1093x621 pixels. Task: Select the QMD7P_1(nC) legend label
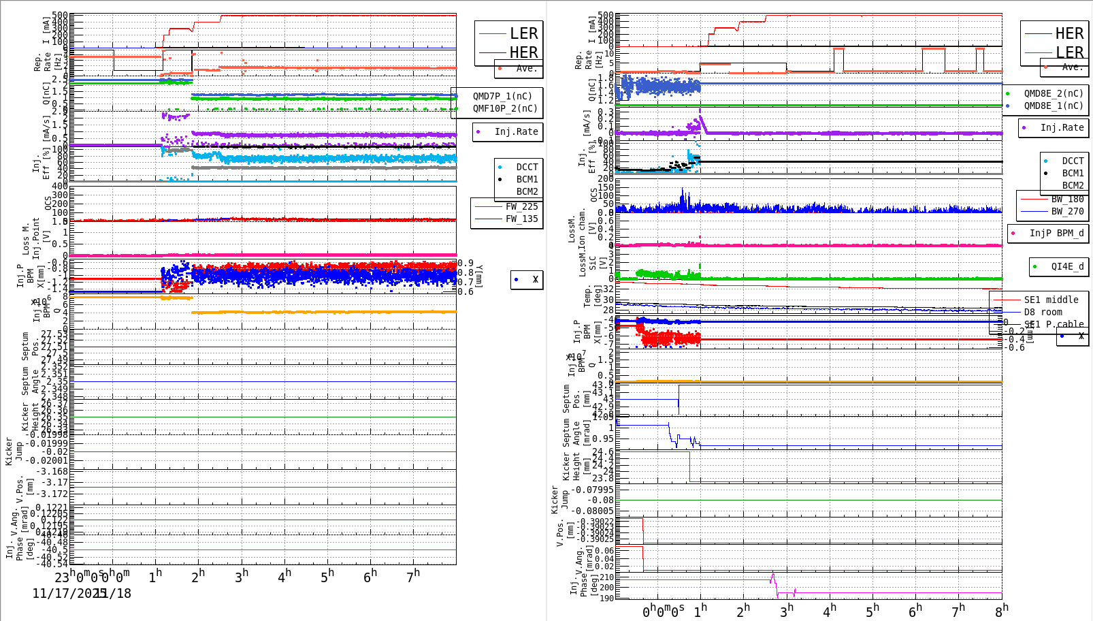click(x=503, y=96)
